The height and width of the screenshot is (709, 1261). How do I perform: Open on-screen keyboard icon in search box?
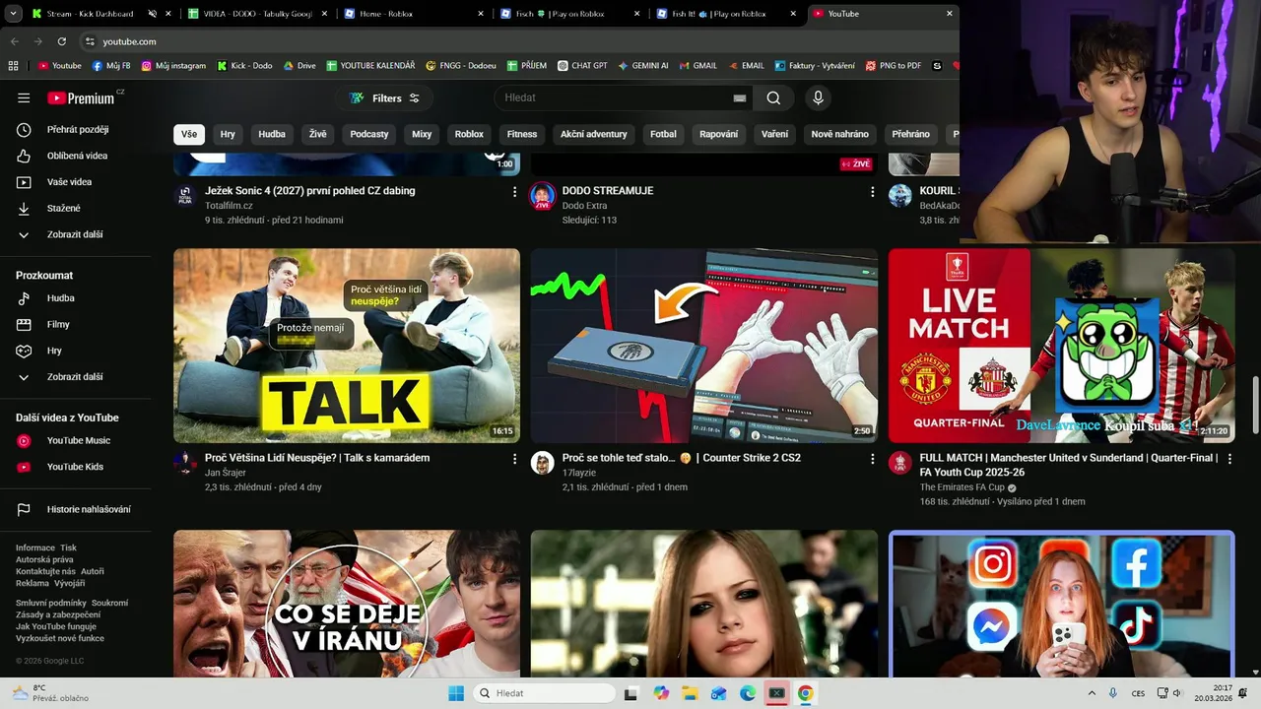(x=740, y=98)
